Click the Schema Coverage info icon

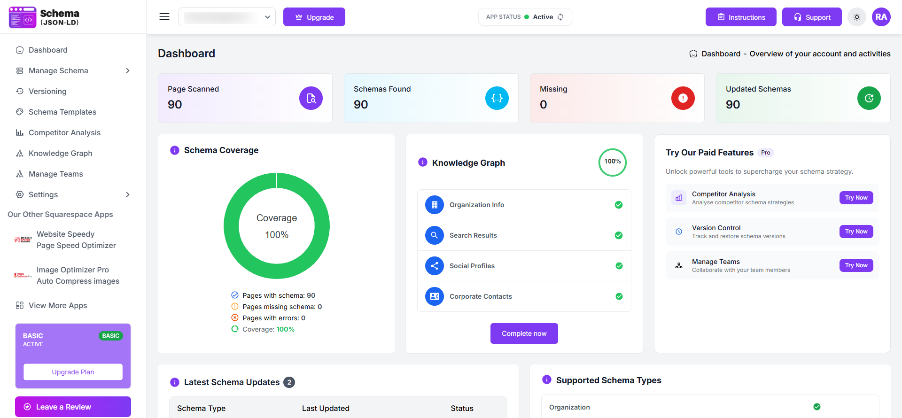pos(175,150)
